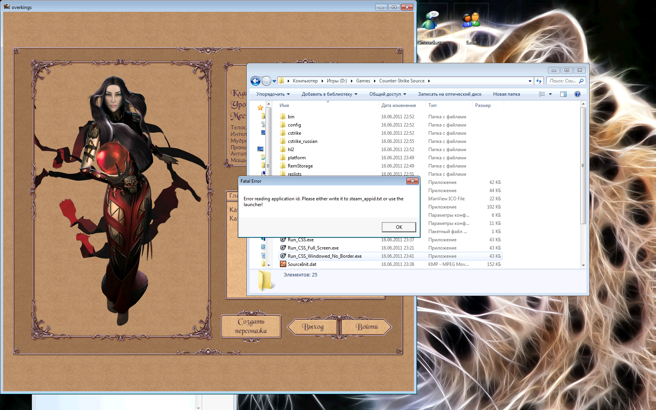Click Игры (D:) in the breadcrumb
Image resolution: width=656 pixels, height=410 pixels.
(x=337, y=81)
